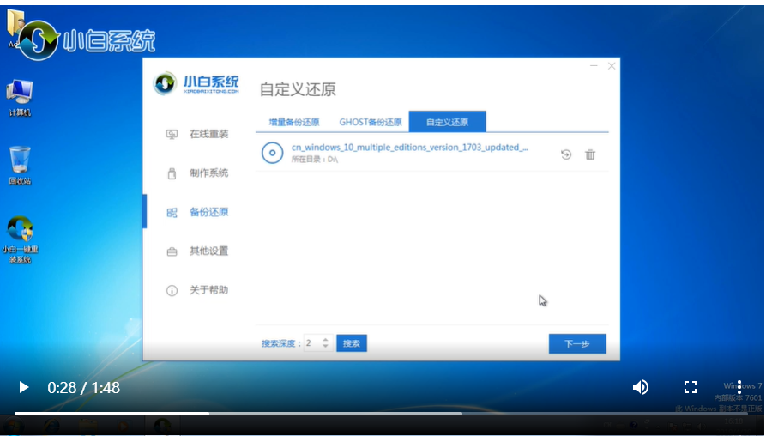Select the disc icon of the ISO entry

click(x=273, y=153)
